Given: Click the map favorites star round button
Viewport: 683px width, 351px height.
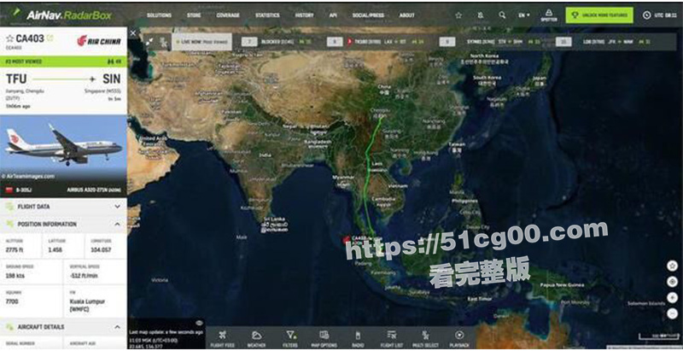Looking at the screenshot, I should click(672, 266).
